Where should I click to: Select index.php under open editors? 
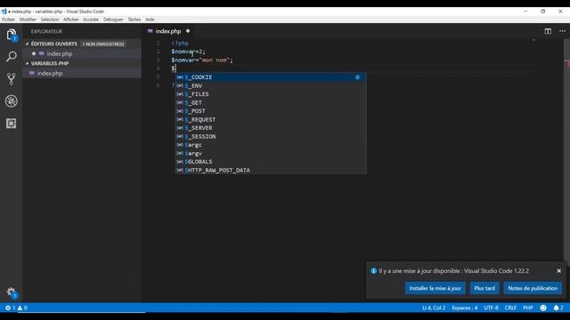click(x=82, y=53)
